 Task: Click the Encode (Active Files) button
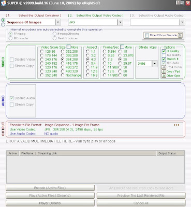click(x=50, y=188)
